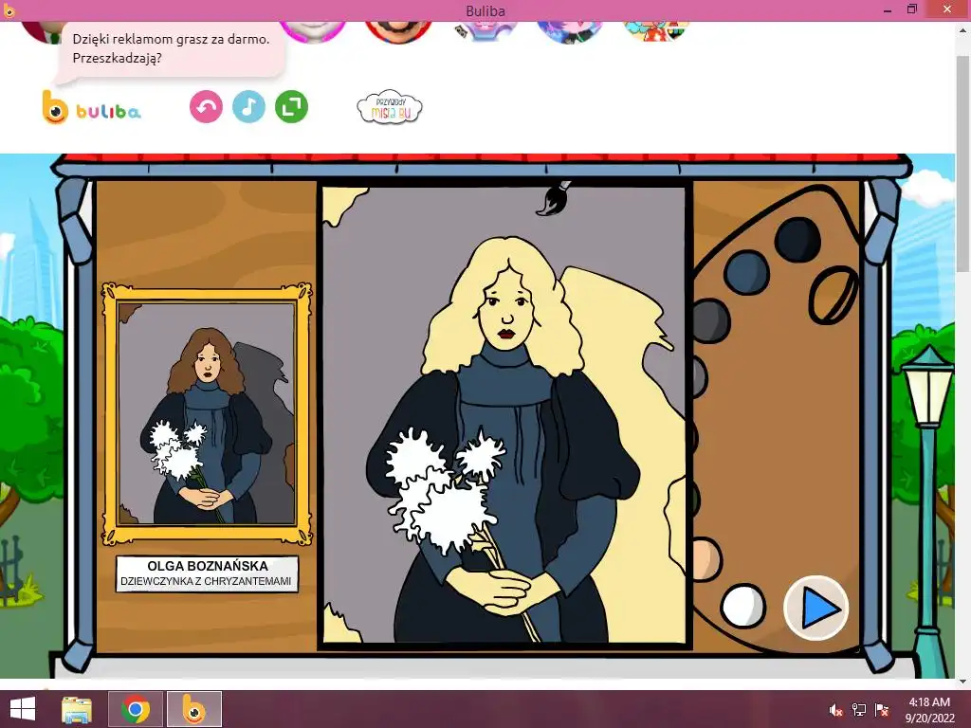Viewport: 971px width, 728px height.
Task: Switch to Google Chrome in taskbar
Action: 136,709
